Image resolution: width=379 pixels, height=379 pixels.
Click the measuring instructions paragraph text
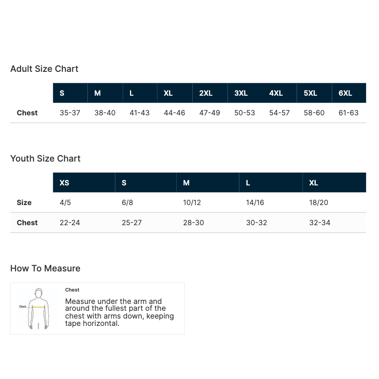(119, 312)
